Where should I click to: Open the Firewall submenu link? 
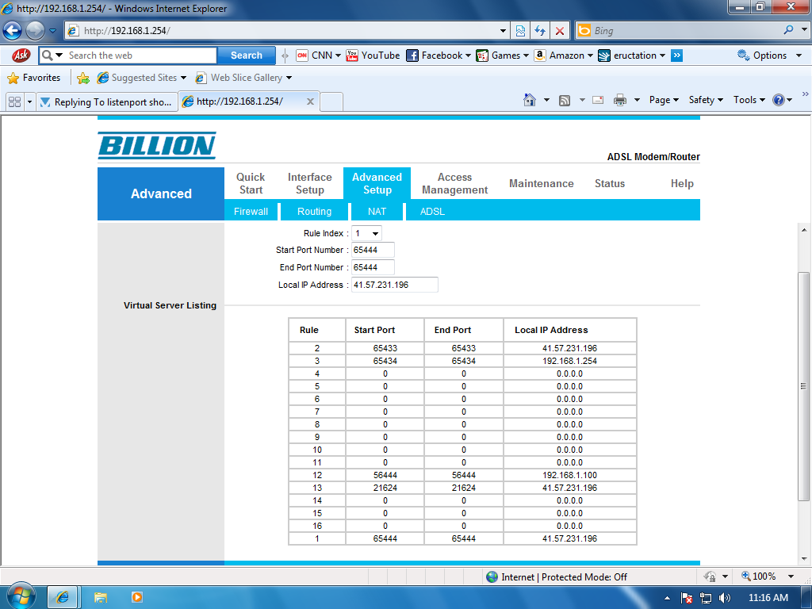[x=251, y=211]
